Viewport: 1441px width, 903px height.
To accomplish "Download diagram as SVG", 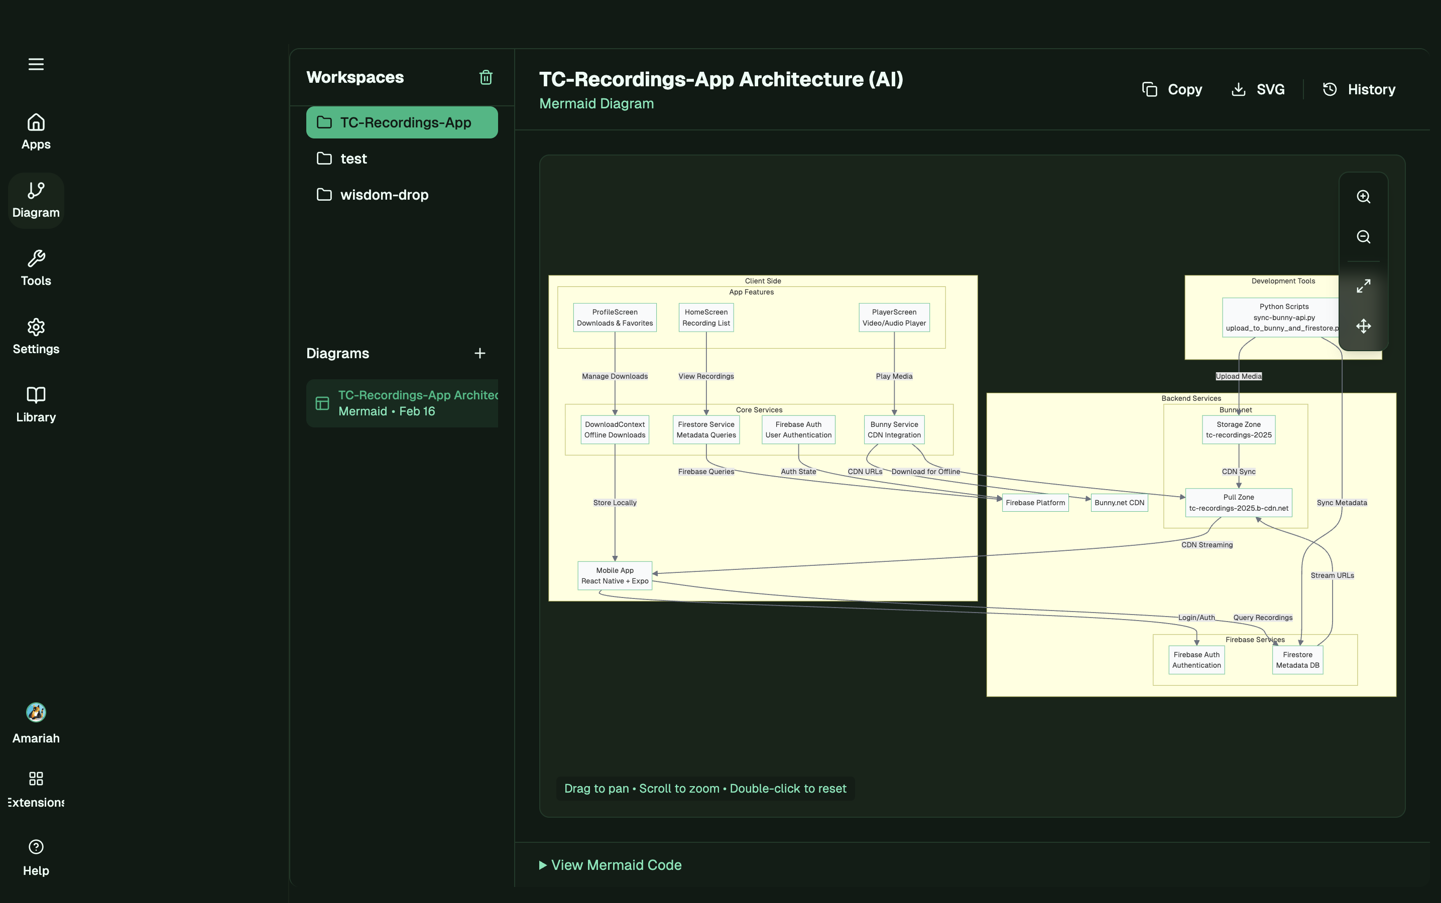I will (x=1258, y=90).
